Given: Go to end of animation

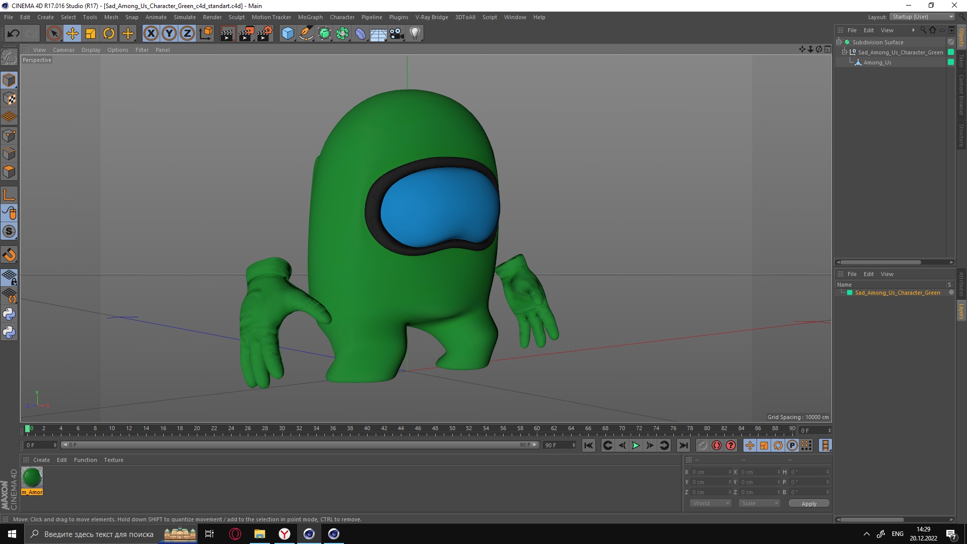Looking at the screenshot, I should pos(683,445).
